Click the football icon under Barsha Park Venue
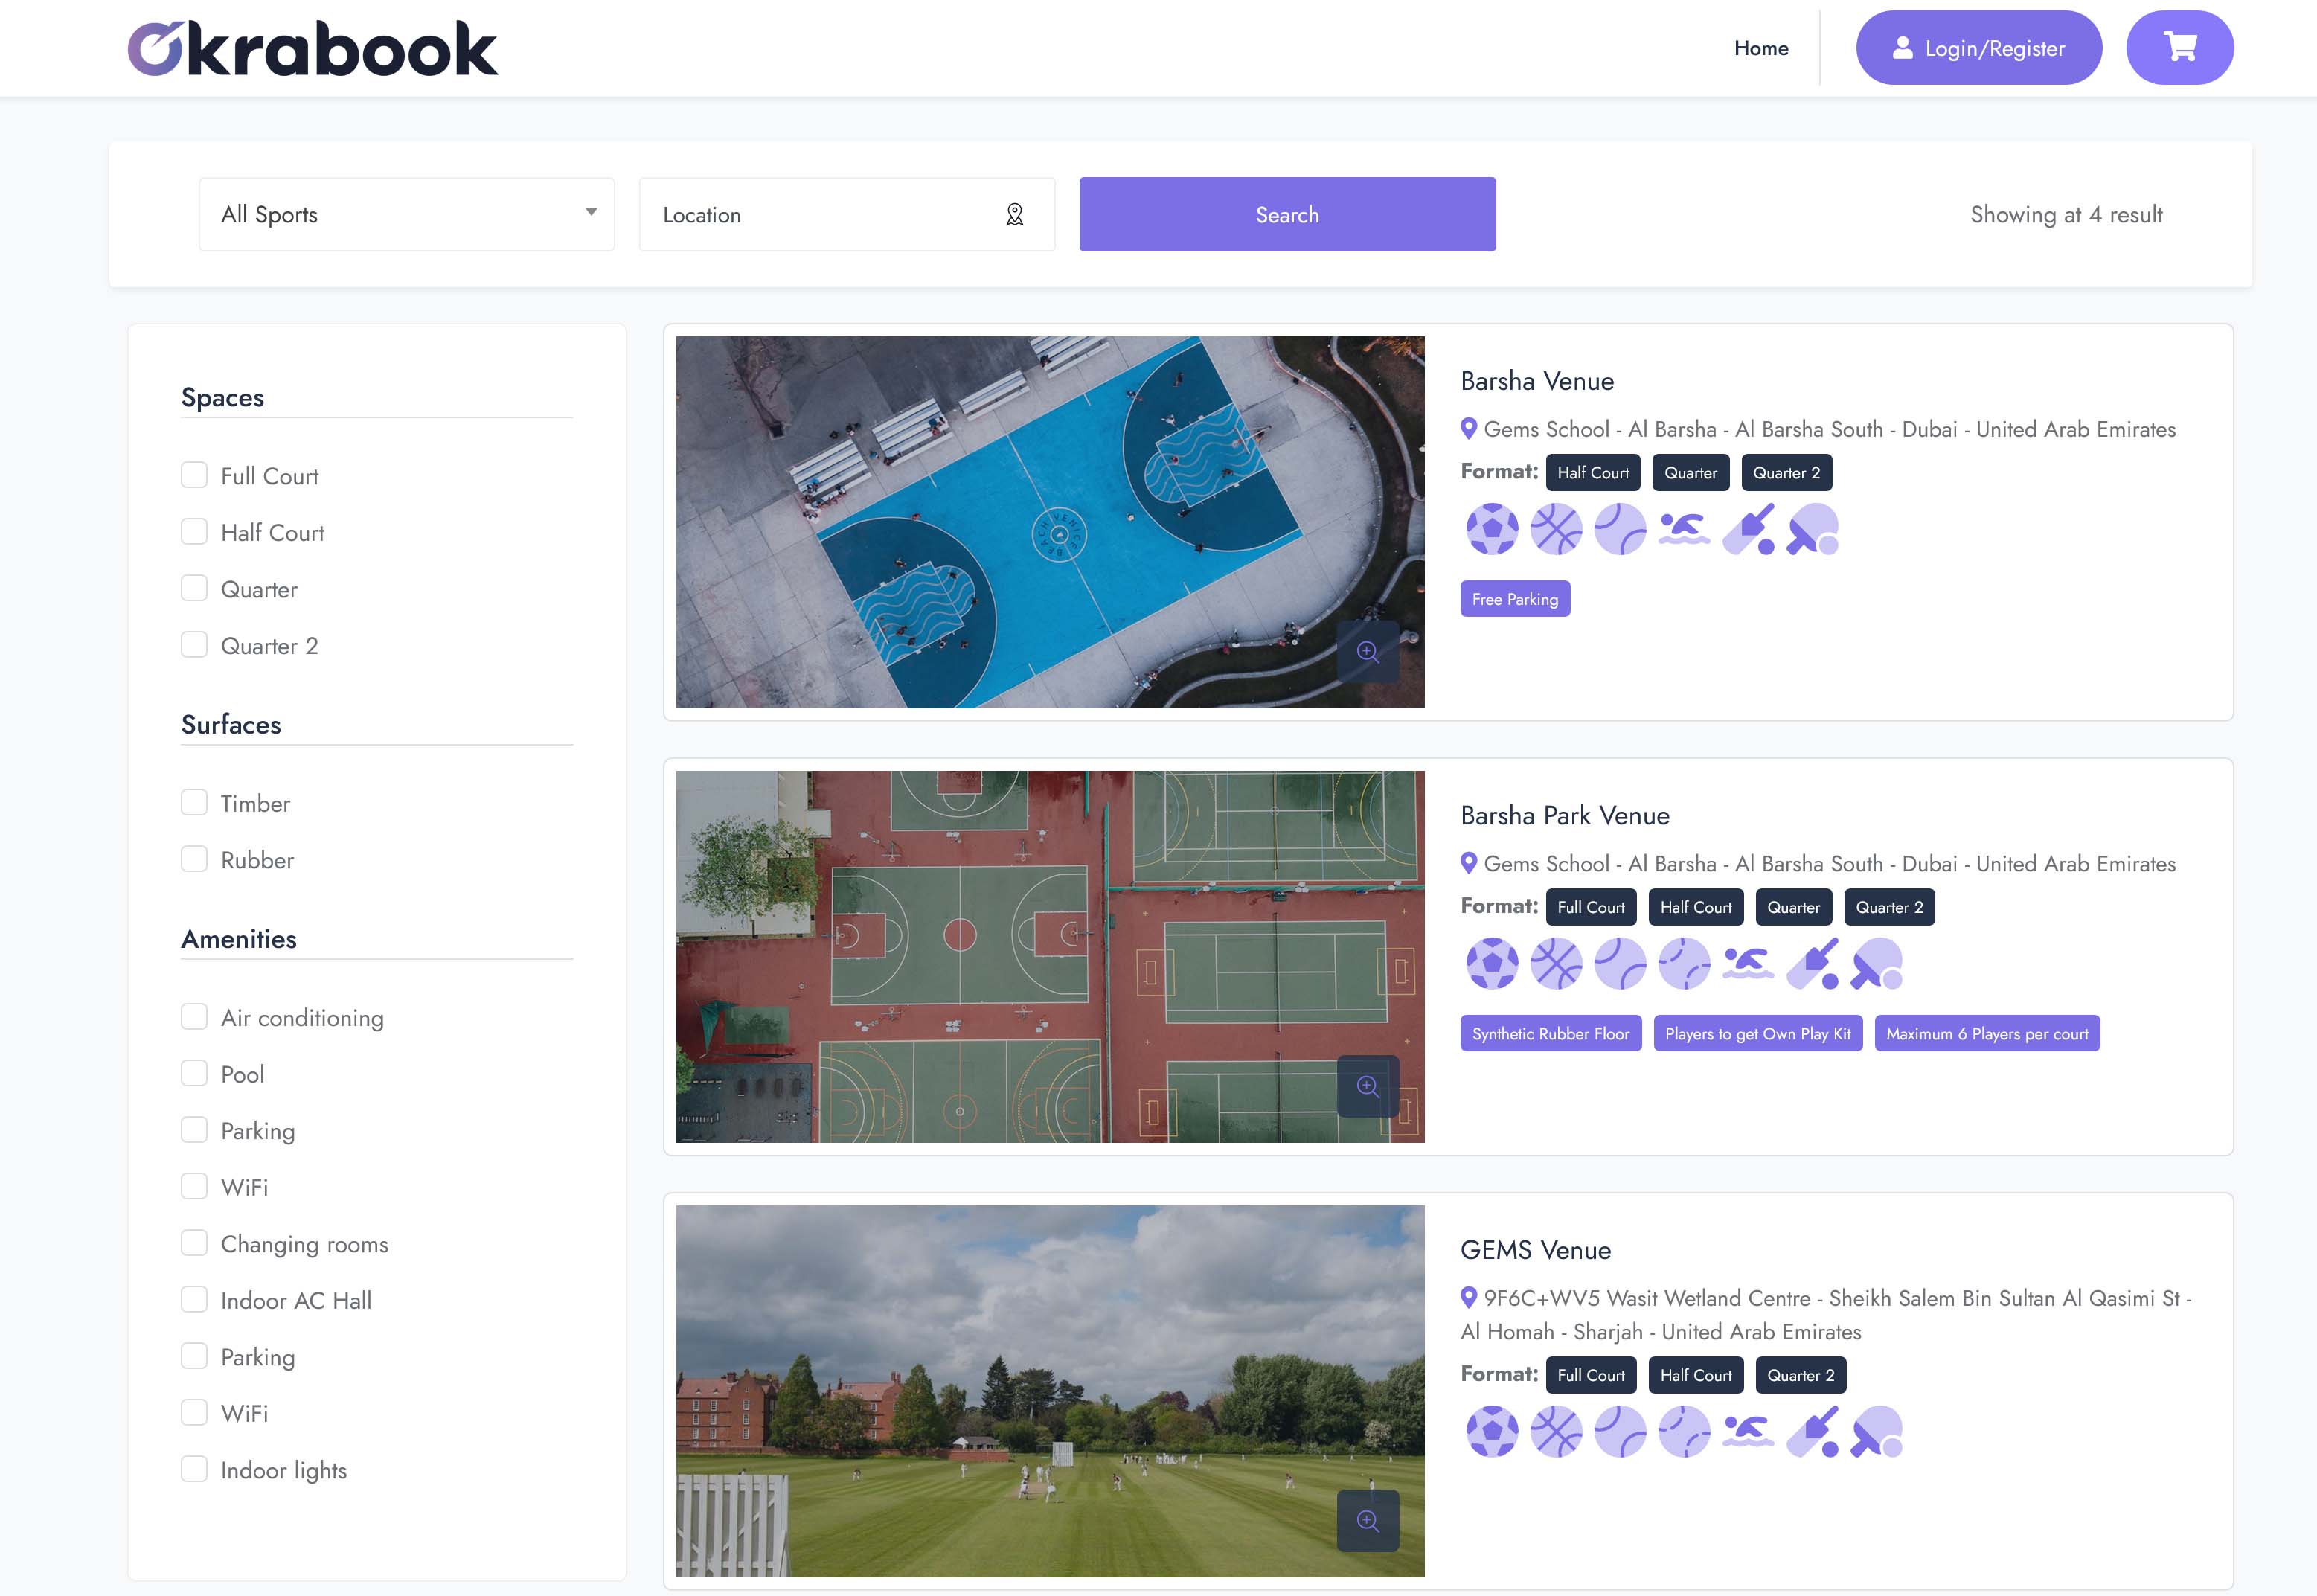2317x1596 pixels. 1491,964
